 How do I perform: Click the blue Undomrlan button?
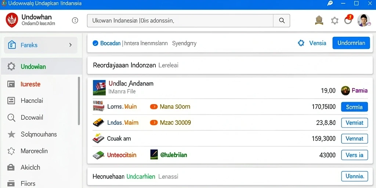click(x=351, y=43)
